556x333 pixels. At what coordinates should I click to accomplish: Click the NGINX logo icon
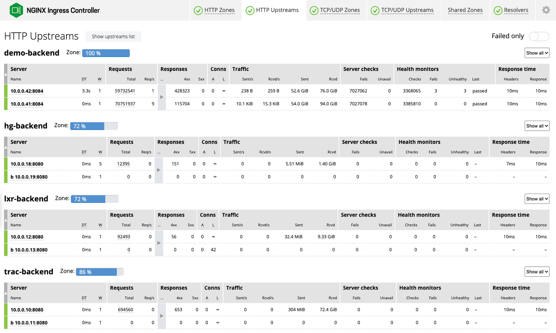tap(16, 10)
